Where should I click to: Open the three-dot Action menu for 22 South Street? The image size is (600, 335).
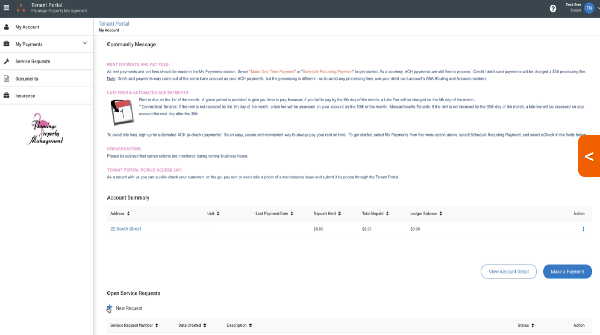tap(583, 229)
